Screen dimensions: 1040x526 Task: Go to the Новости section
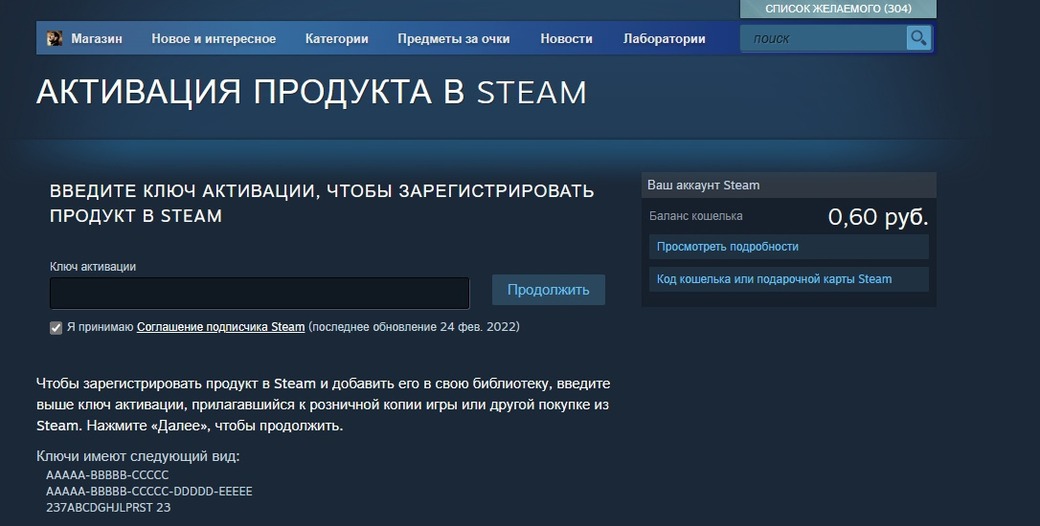point(566,38)
